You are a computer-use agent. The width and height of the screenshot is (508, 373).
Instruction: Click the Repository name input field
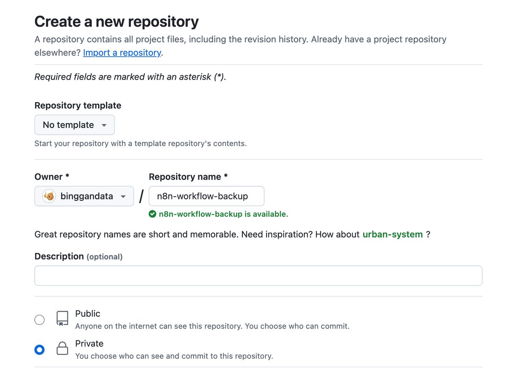(x=206, y=196)
